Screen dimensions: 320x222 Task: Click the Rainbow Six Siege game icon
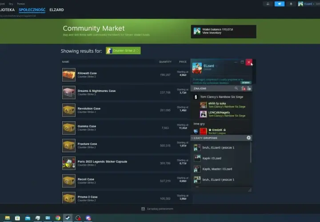[x=196, y=97]
